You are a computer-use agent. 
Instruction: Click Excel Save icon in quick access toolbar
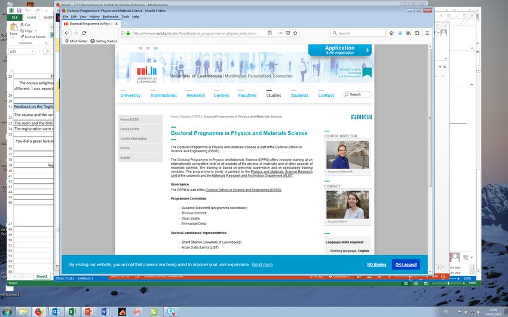[x=19, y=11]
